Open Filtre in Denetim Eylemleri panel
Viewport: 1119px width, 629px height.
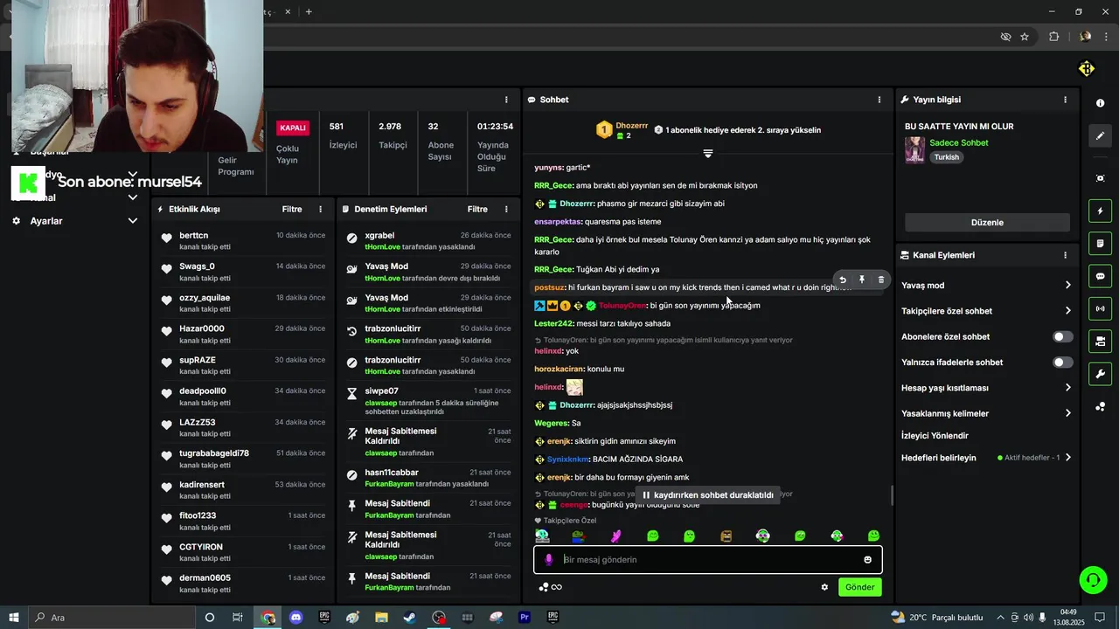[477, 209]
